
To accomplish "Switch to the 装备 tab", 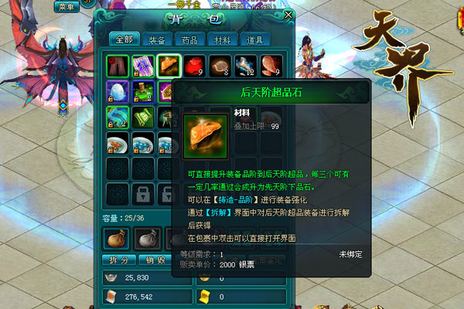I will click(x=156, y=40).
